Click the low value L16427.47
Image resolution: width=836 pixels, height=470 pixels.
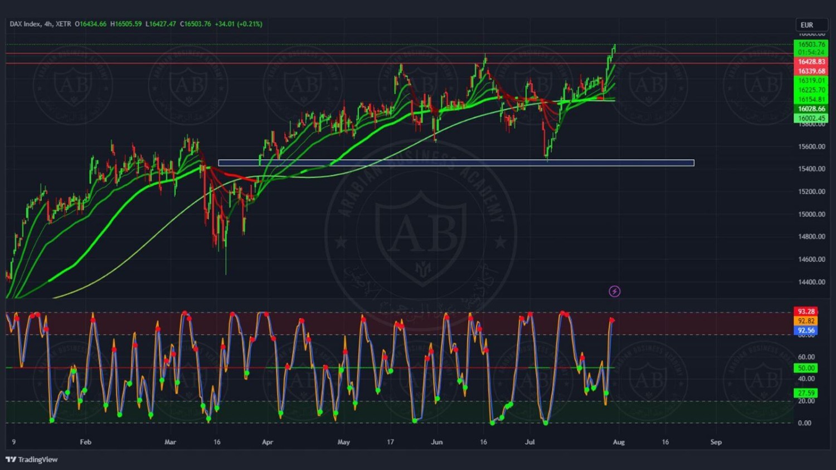tap(161, 24)
